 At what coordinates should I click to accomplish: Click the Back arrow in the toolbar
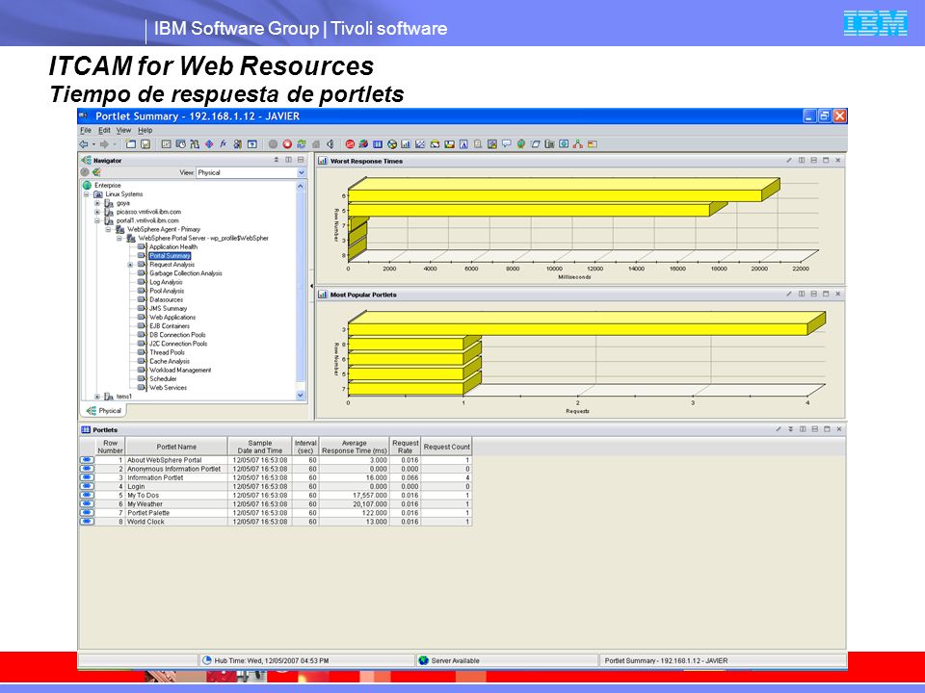tap(84, 144)
